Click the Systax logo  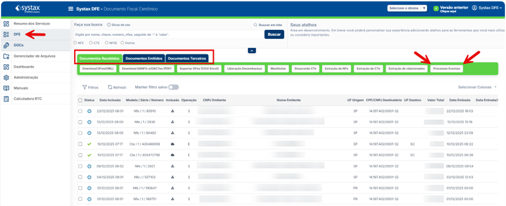pos(28,9)
